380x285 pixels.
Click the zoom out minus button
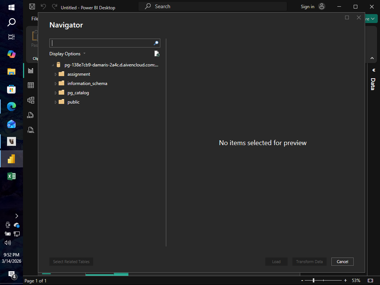tap(302, 281)
